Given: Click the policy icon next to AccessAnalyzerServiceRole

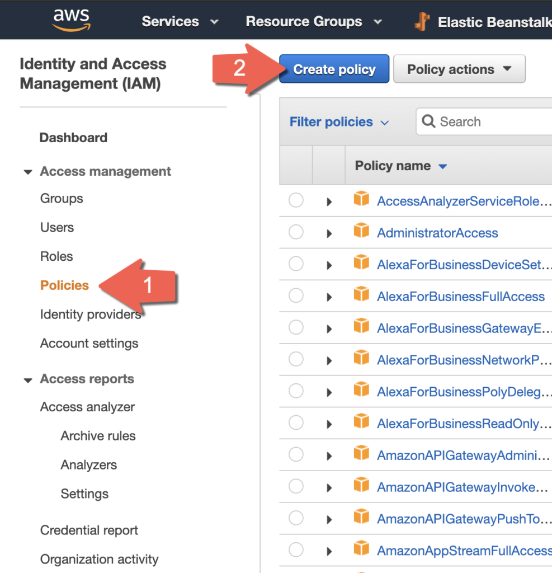Looking at the screenshot, I should (x=361, y=200).
